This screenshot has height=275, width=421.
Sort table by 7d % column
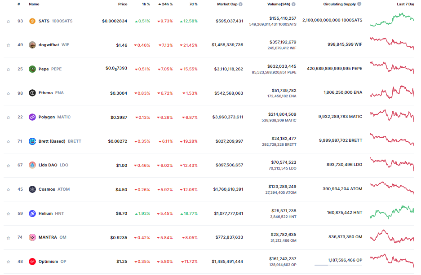click(x=193, y=4)
